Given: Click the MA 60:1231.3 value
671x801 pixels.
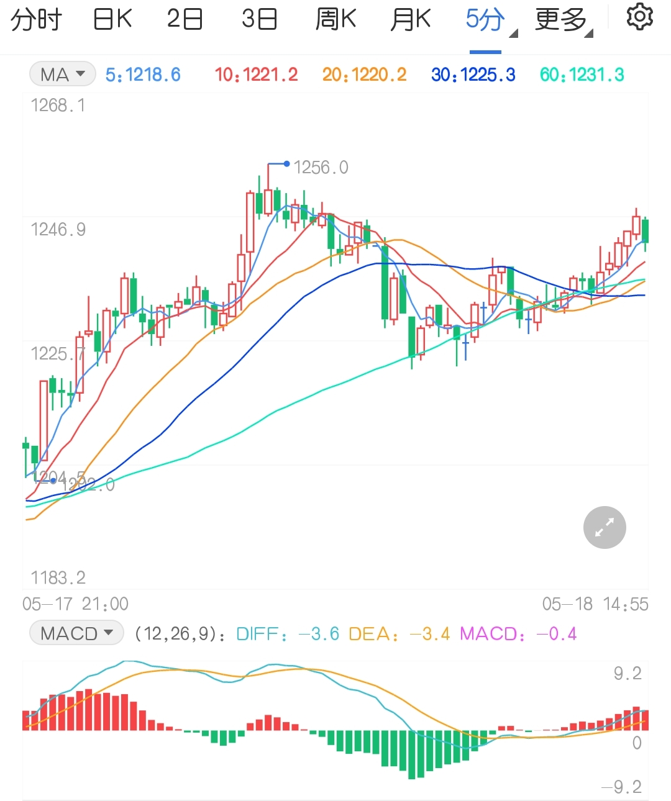Looking at the screenshot, I should (x=582, y=75).
